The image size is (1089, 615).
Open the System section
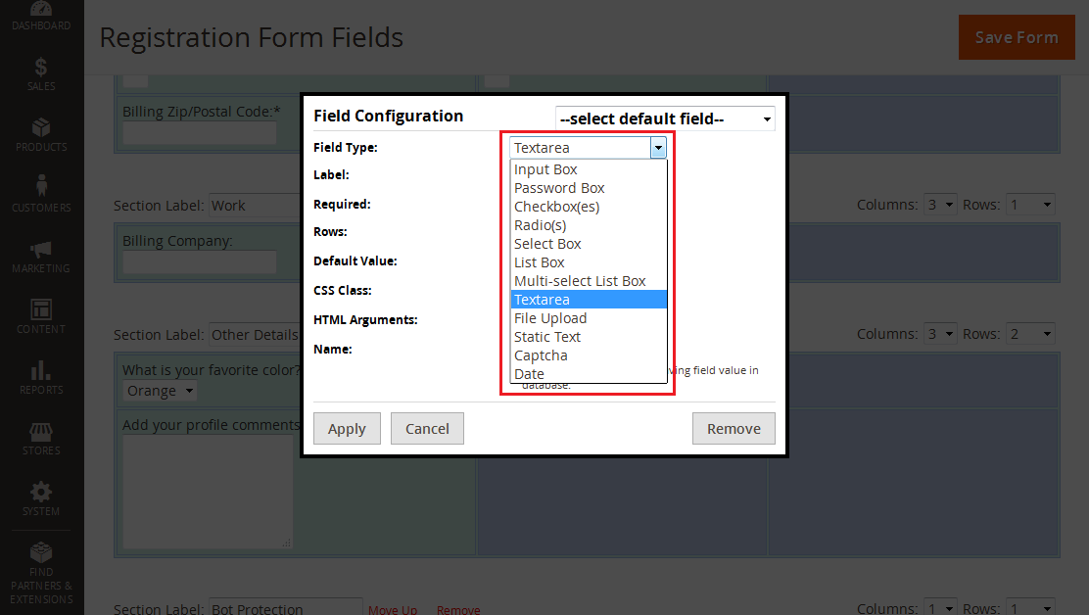pos(40,498)
